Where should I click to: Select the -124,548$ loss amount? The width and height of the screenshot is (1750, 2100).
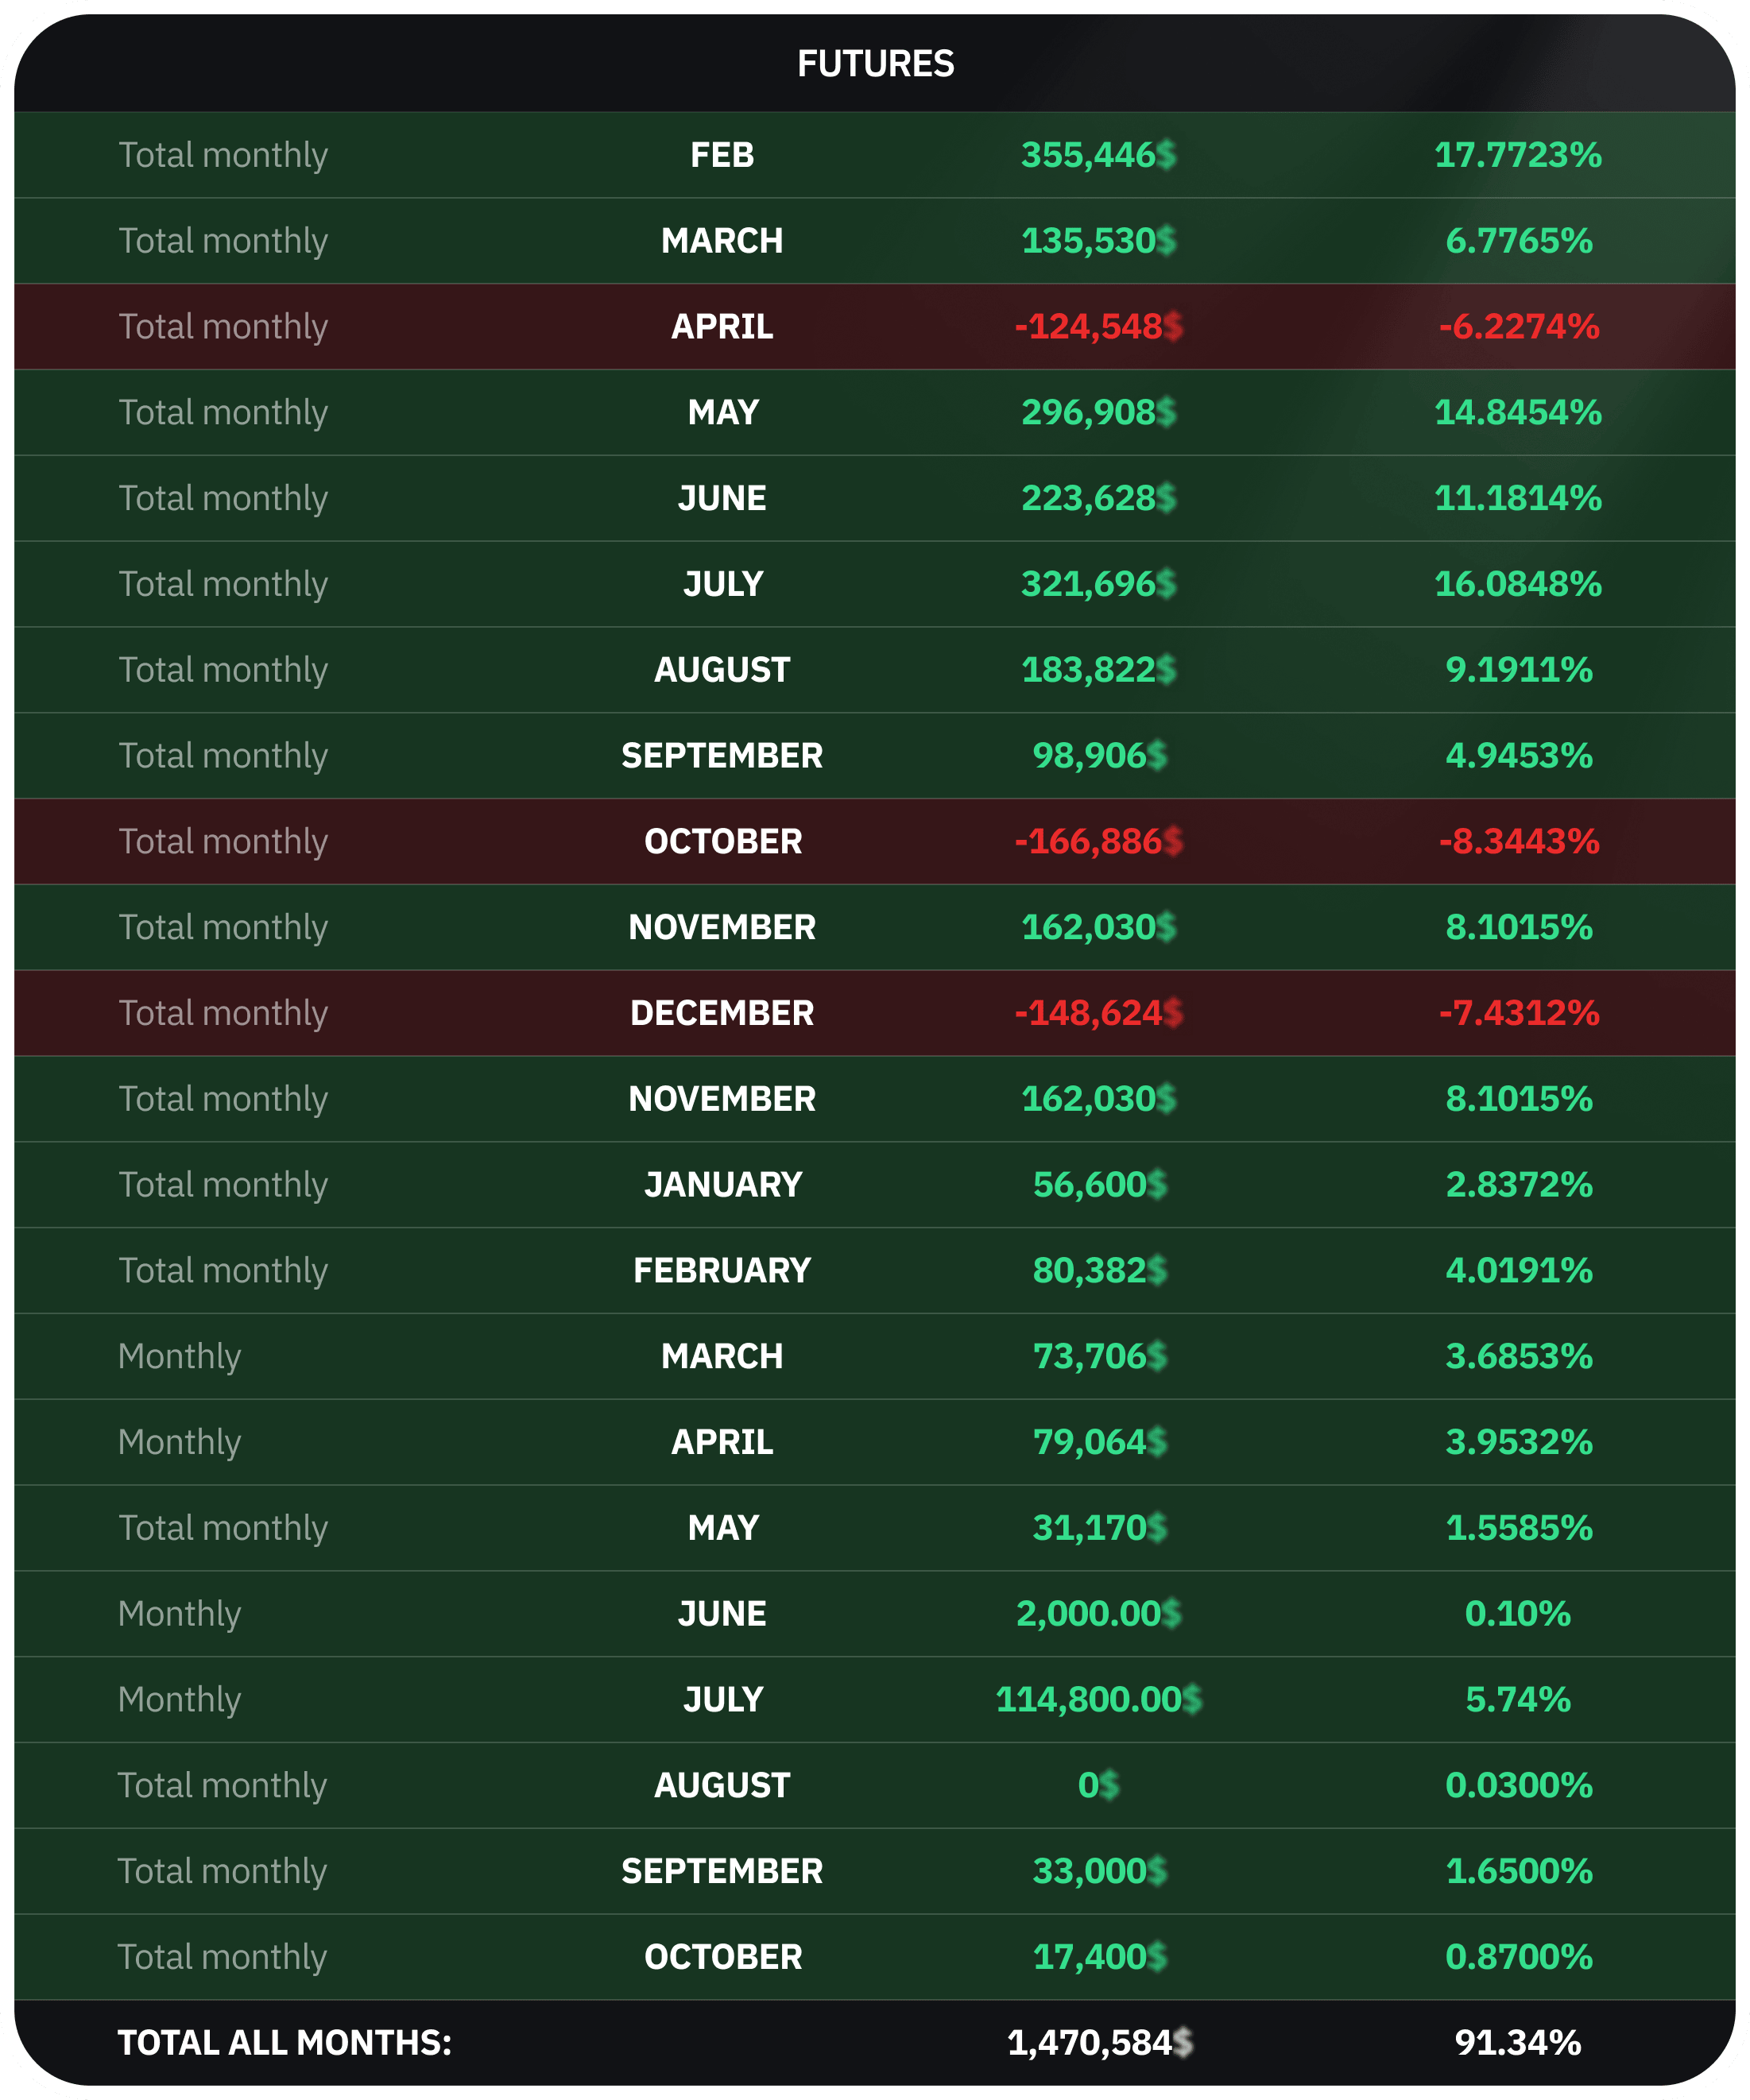click(1098, 327)
